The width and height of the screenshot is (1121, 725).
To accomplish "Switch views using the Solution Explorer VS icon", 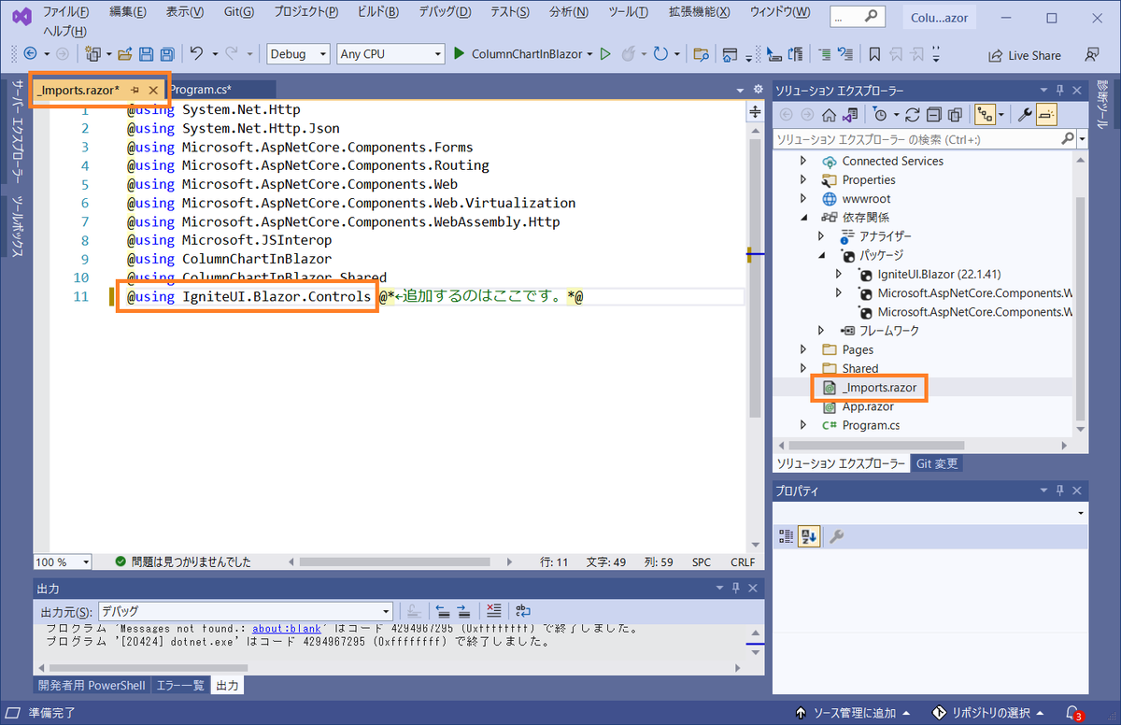I will pos(849,115).
